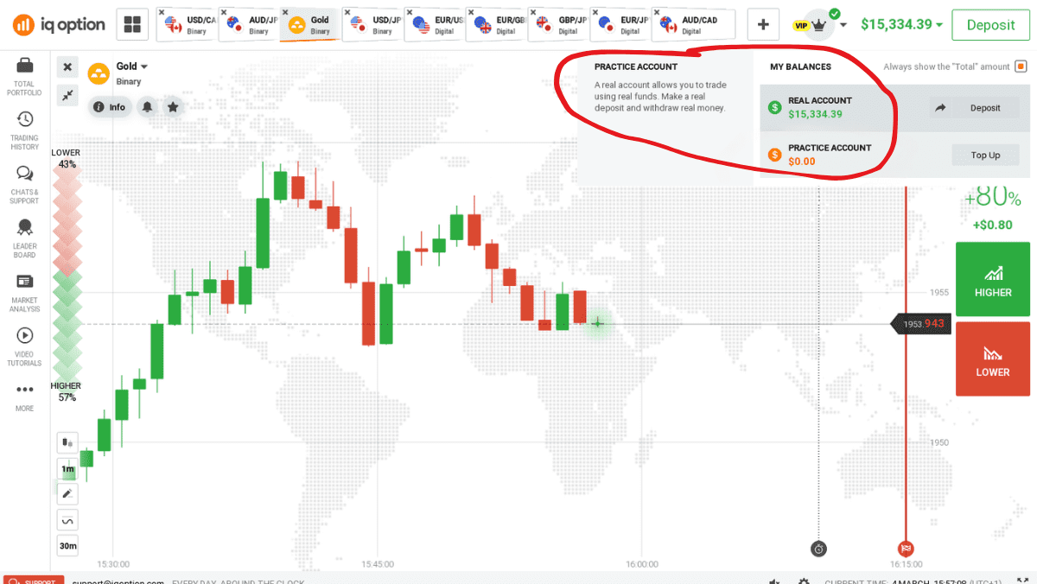
Task: Toggle price alerts with the bell
Action: click(149, 107)
